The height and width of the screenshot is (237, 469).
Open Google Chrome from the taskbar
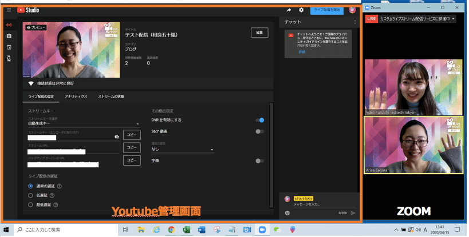click(171, 230)
